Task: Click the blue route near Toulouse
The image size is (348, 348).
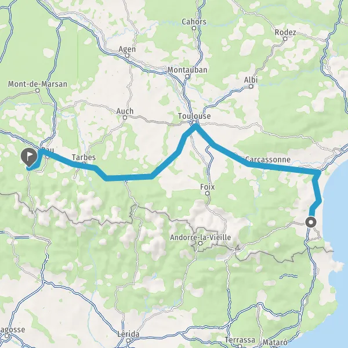Action: coord(195,127)
